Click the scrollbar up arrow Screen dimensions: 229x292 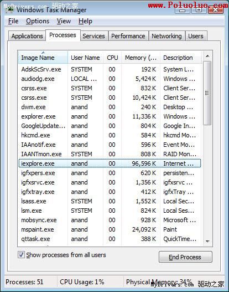tap(207, 56)
